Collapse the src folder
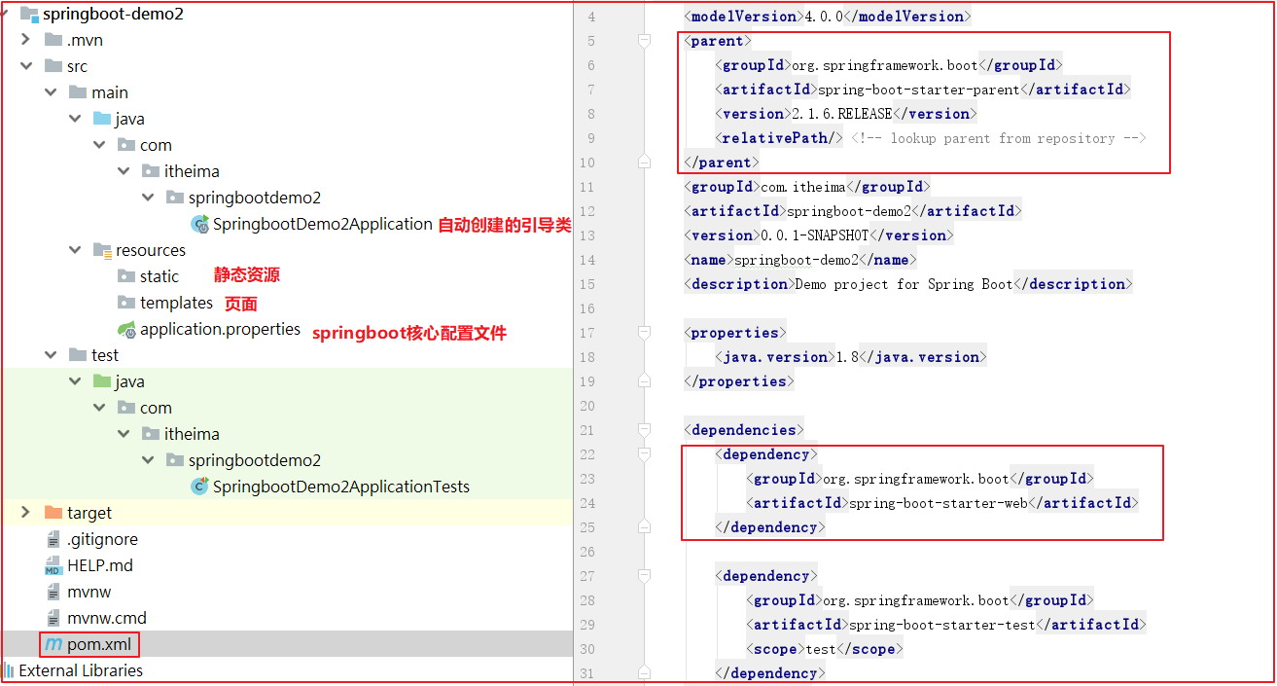The height and width of the screenshot is (686, 1277). pyautogui.click(x=26, y=66)
